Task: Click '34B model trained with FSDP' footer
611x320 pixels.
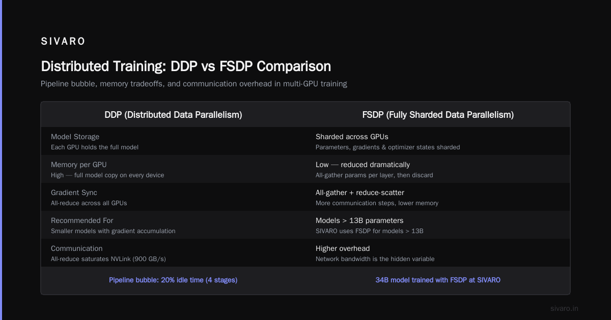Action: [x=438, y=280]
